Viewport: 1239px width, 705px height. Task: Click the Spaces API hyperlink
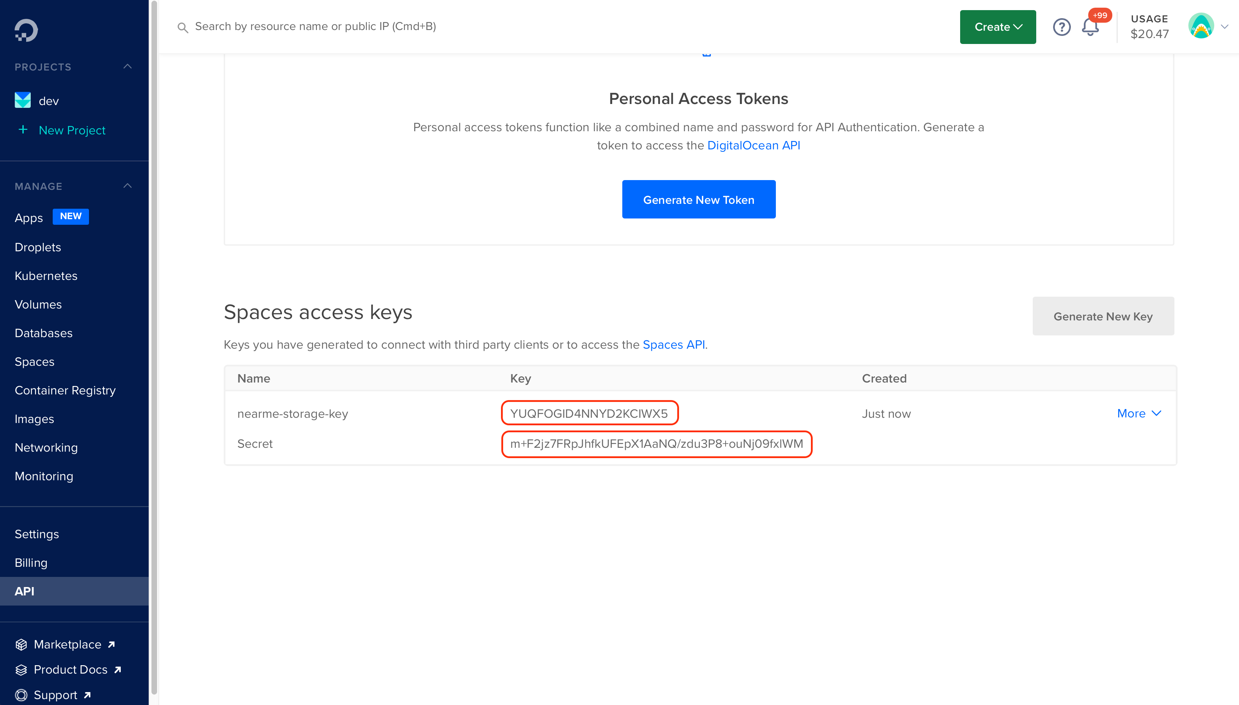tap(673, 344)
